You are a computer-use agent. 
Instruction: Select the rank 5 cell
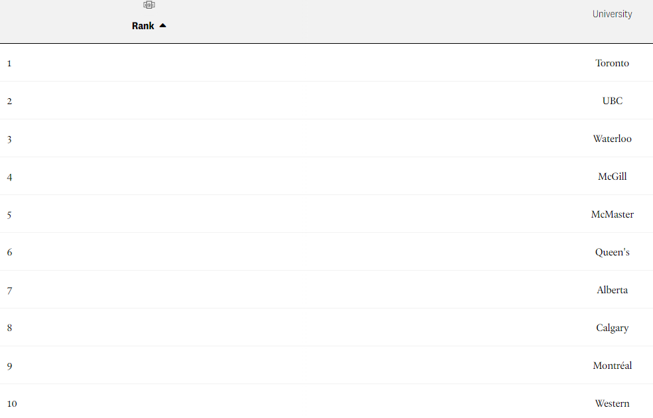pos(9,215)
